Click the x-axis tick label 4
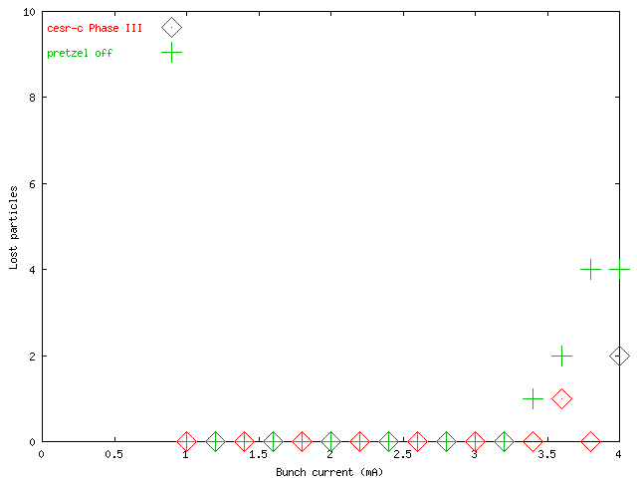Screen dimensions: 637x478 (618, 454)
